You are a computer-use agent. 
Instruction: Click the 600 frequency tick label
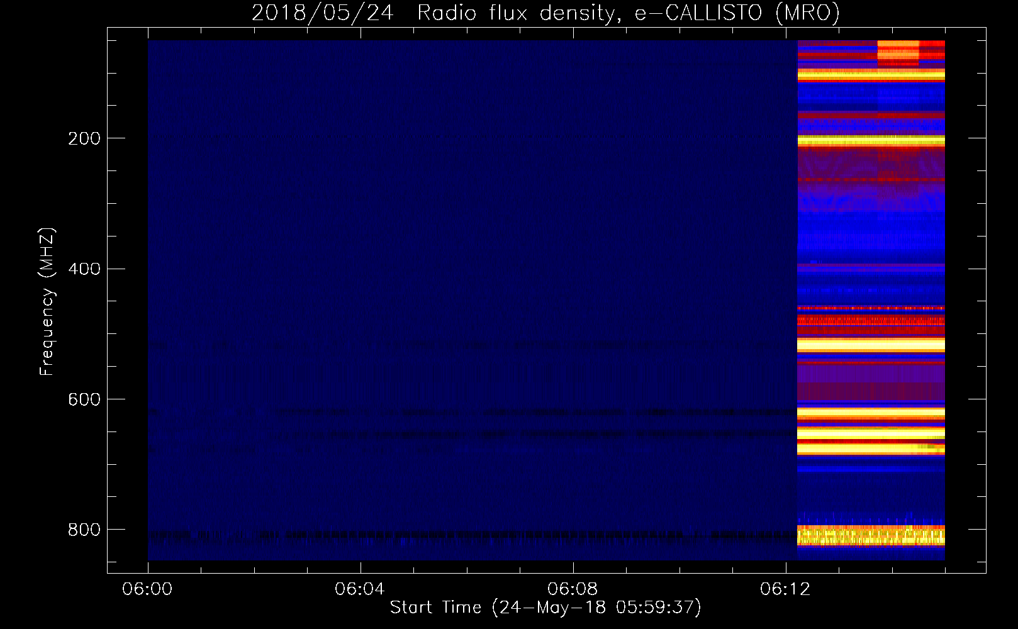pos(84,399)
